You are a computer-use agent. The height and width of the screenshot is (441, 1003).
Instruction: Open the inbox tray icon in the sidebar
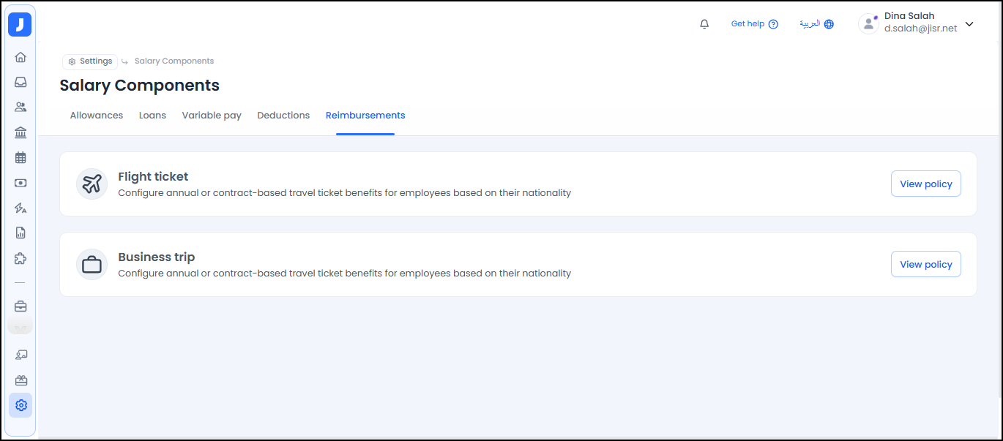(x=20, y=82)
